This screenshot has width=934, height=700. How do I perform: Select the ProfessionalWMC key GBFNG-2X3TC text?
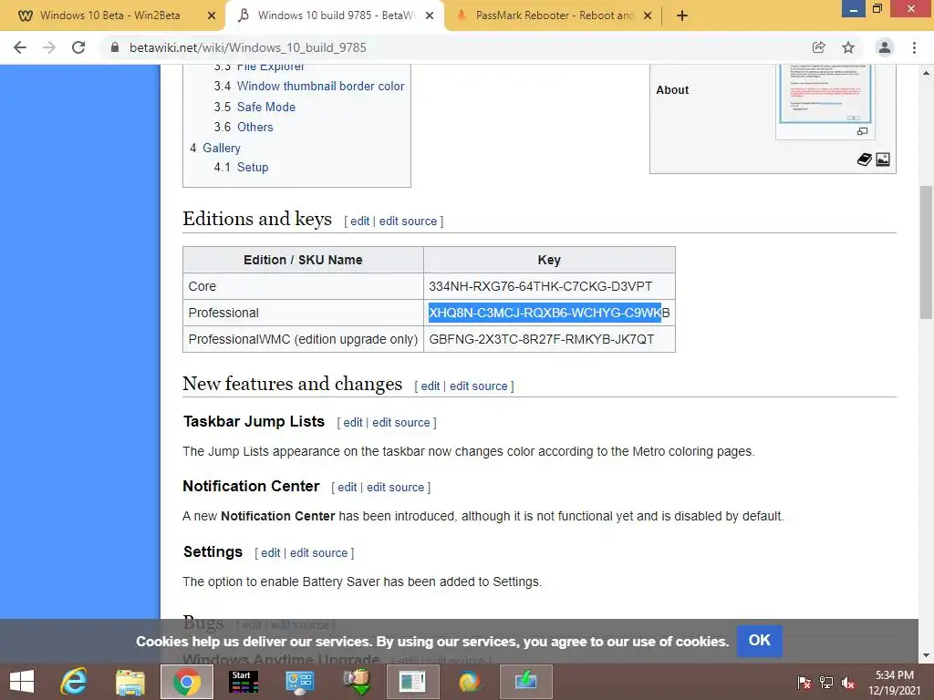tap(542, 339)
